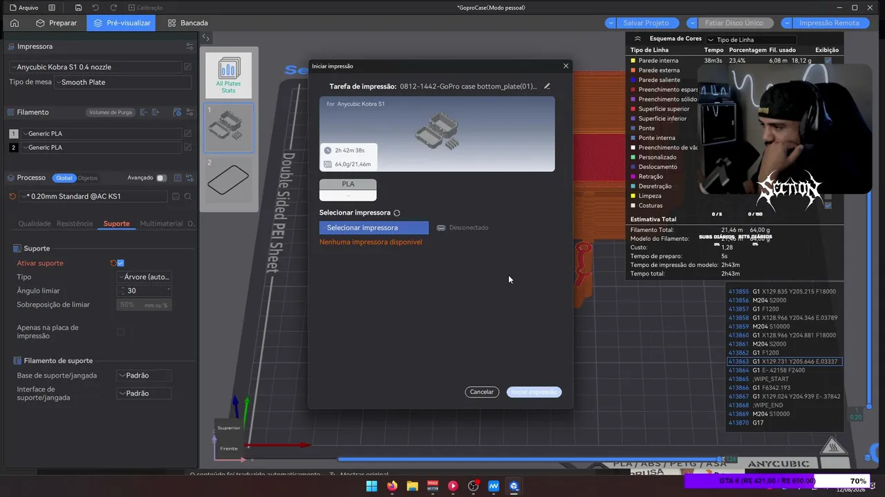Edit the Anycubic Kobra S1 printer preset
885x497 pixels.
[x=187, y=67]
